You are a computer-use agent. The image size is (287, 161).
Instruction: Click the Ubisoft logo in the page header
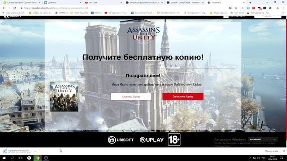point(13,17)
